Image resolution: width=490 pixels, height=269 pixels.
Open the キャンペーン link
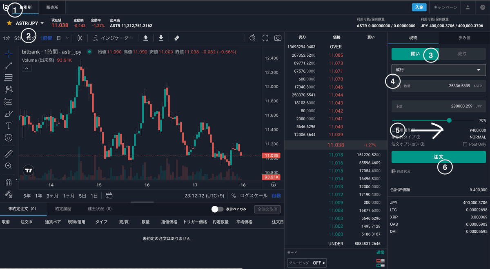click(x=445, y=7)
